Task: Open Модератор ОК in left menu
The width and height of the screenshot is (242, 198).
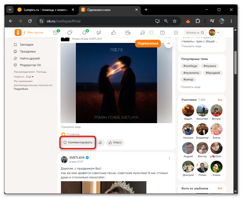Action: pos(28,65)
